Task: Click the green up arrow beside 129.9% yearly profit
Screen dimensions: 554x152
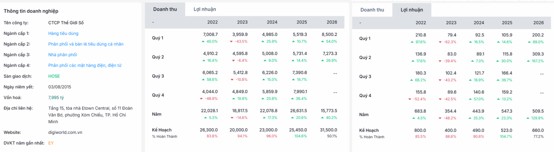Action: [528, 118]
